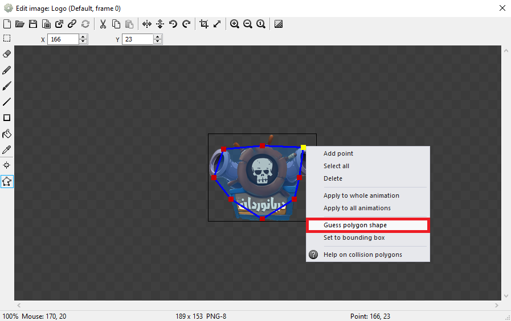Image resolution: width=511 pixels, height=321 pixels.
Task: Decrease the X value with down arrow
Action: click(83, 42)
